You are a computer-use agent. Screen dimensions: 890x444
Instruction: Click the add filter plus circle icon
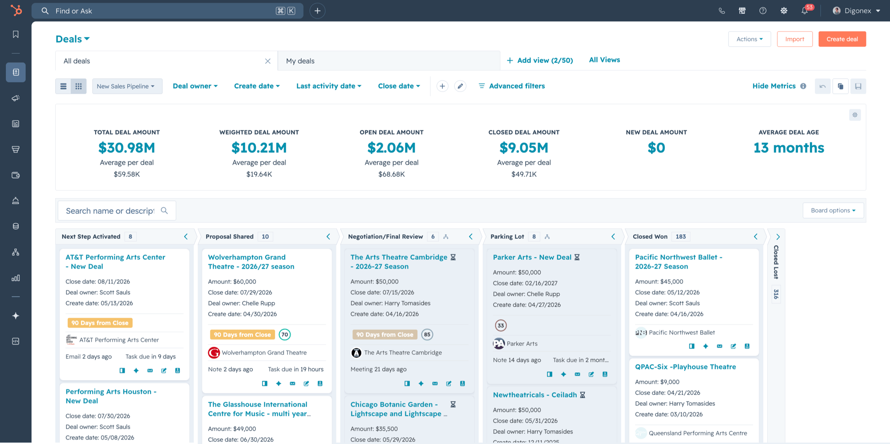click(x=442, y=86)
